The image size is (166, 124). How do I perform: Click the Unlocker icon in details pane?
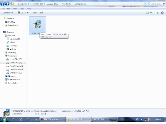(x=7, y=113)
